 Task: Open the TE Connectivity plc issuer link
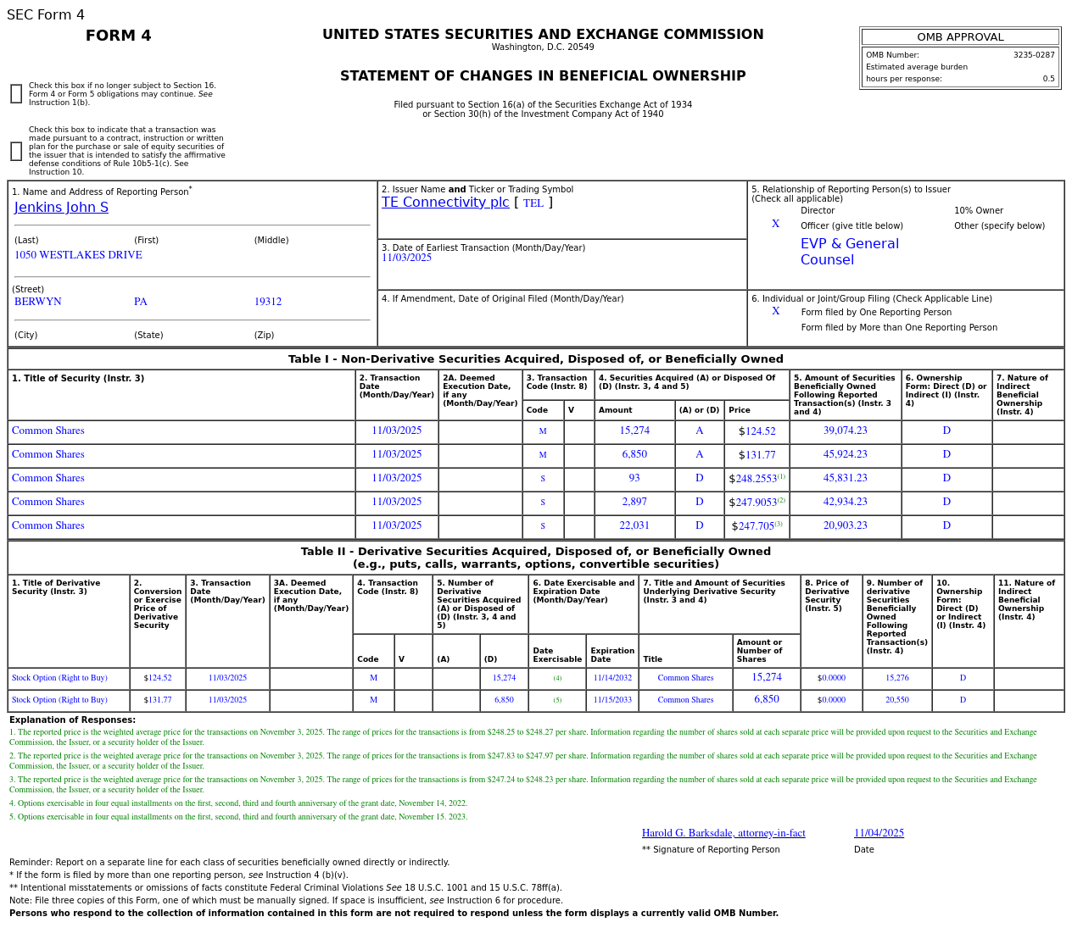pos(445,203)
